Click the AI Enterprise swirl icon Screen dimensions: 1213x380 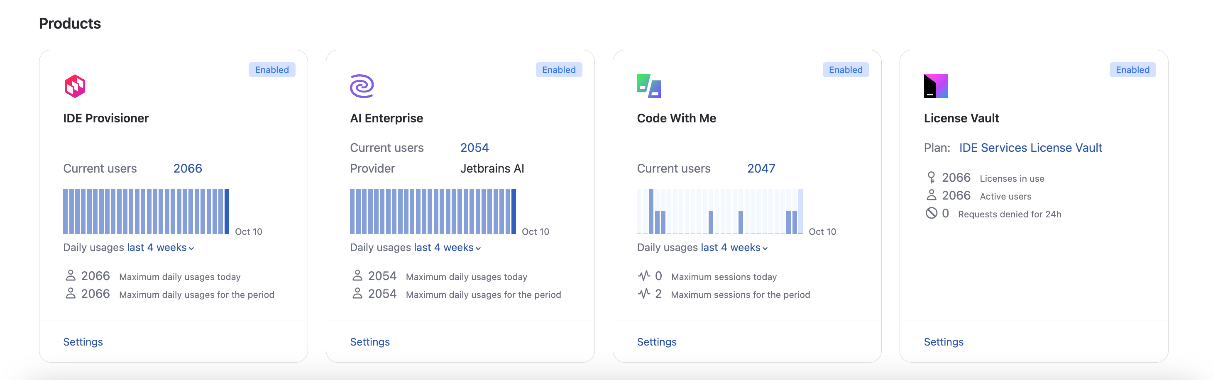pyautogui.click(x=362, y=86)
